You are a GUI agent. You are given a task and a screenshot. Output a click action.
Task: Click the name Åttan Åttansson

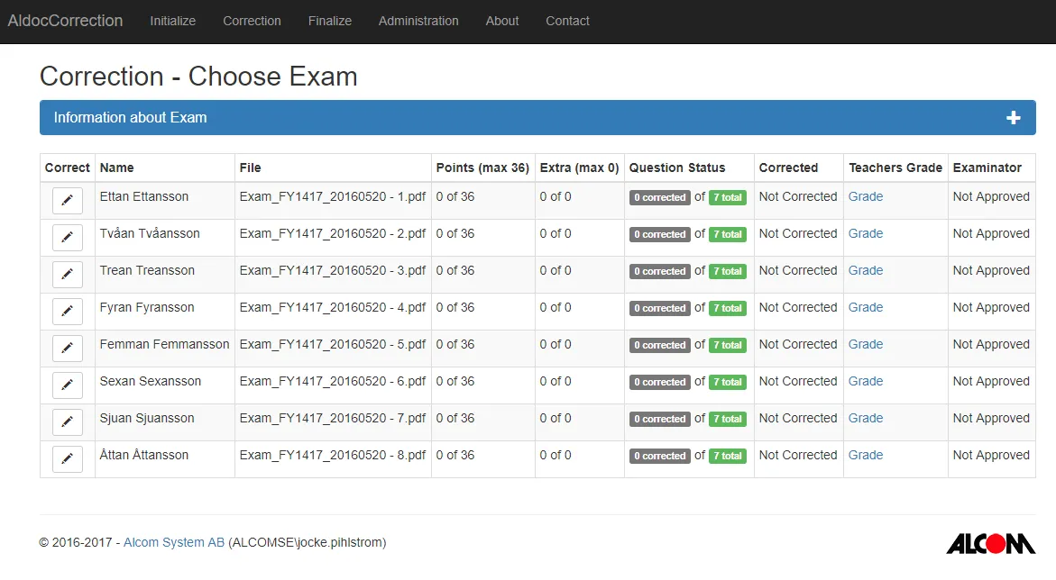(144, 456)
